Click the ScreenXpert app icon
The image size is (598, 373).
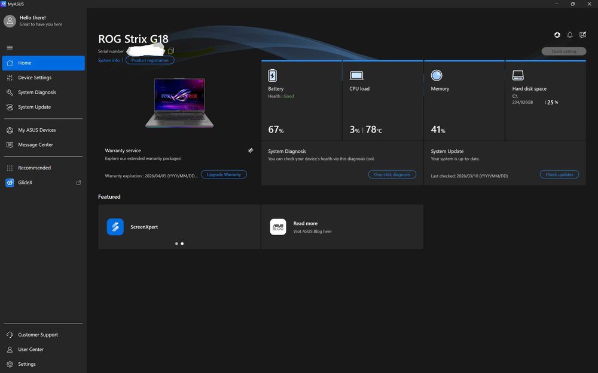coord(115,227)
